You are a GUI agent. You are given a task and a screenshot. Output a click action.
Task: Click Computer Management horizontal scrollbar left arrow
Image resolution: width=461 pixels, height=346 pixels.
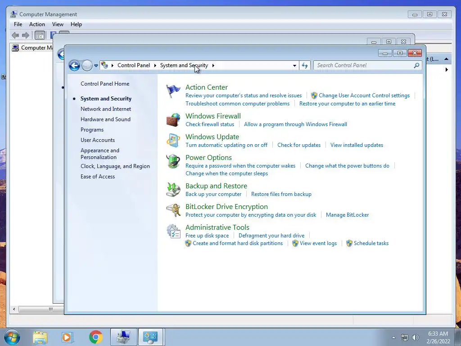point(14,309)
